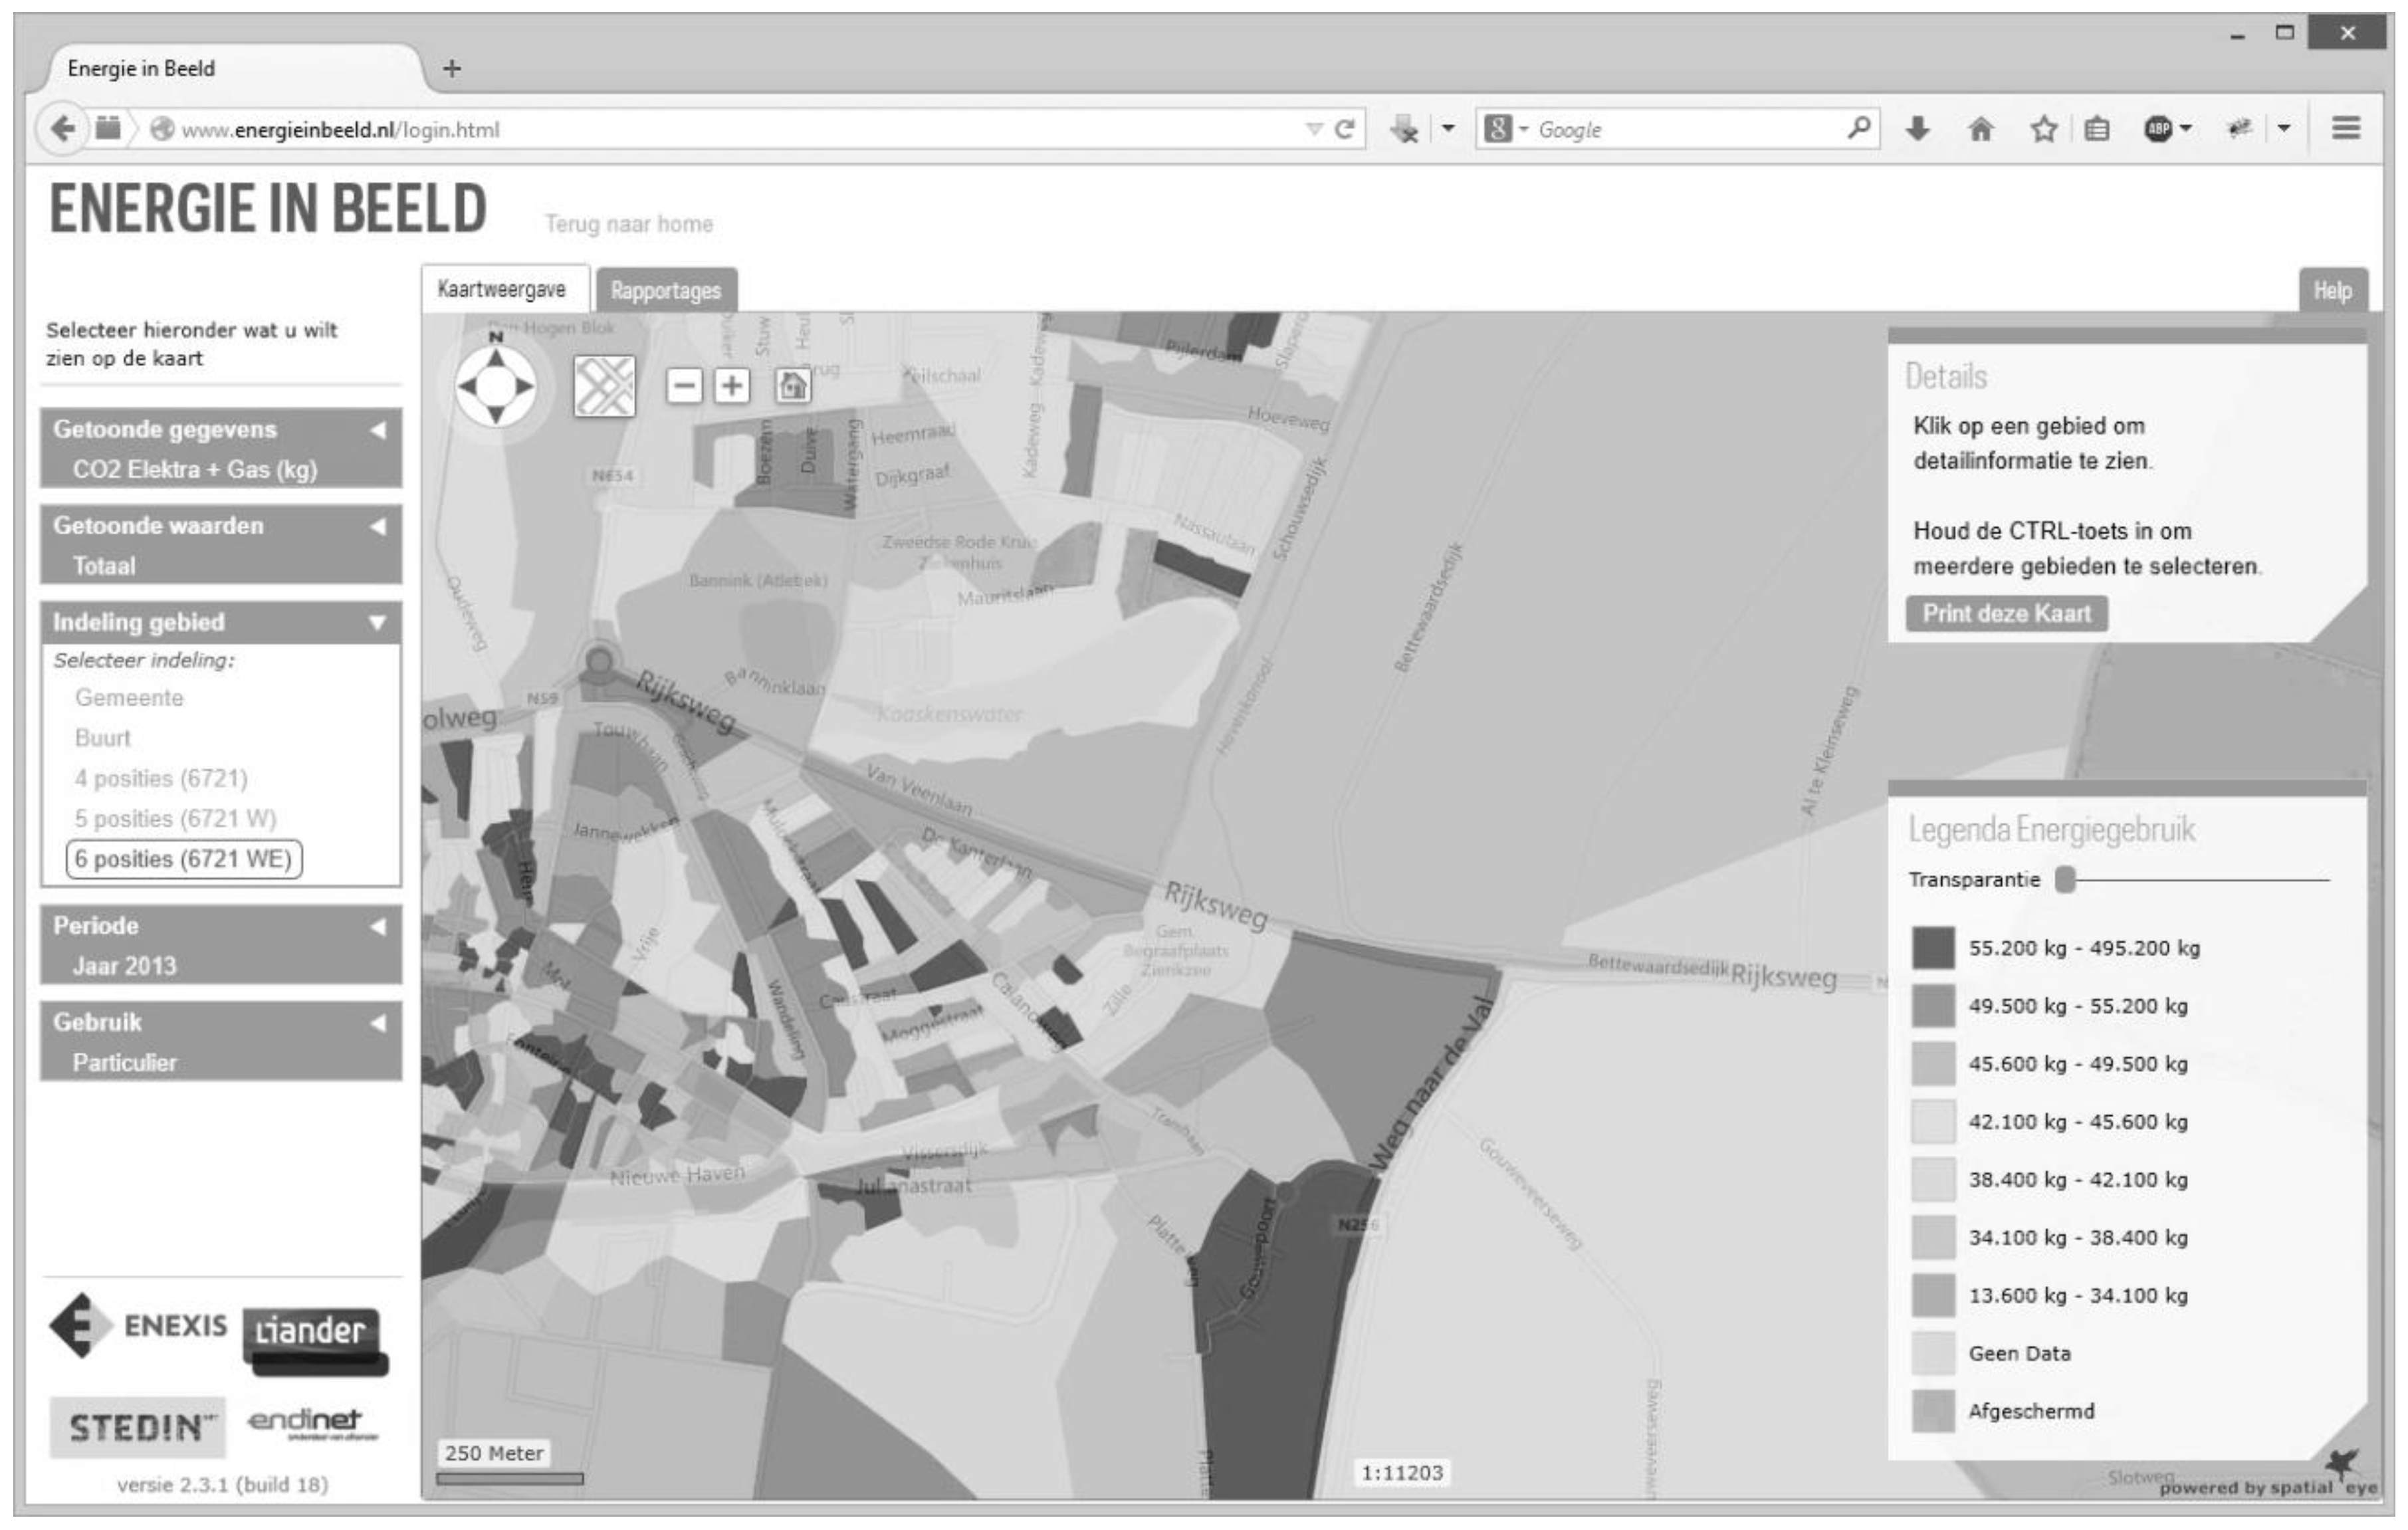Image resolution: width=2408 pixels, height=1530 pixels.
Task: Click the Print deze Kaart button
Action: (2006, 614)
